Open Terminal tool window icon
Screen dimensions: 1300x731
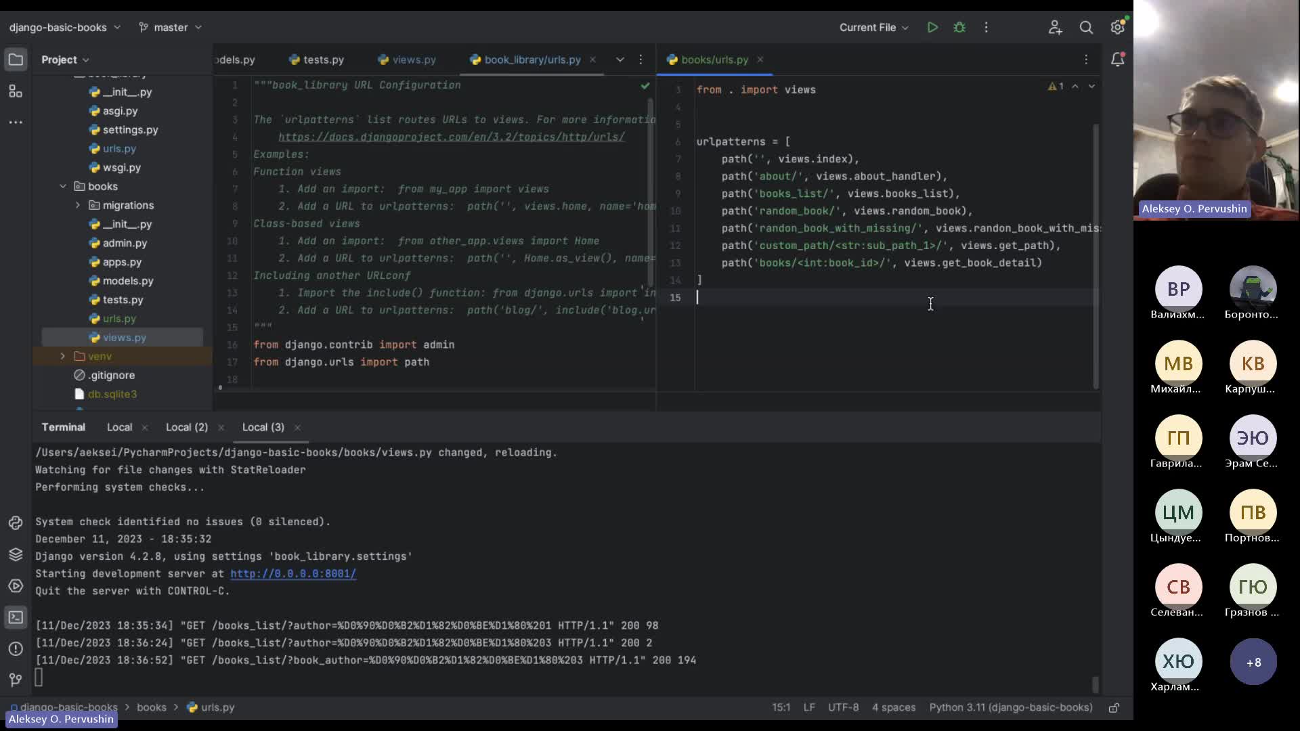click(16, 617)
